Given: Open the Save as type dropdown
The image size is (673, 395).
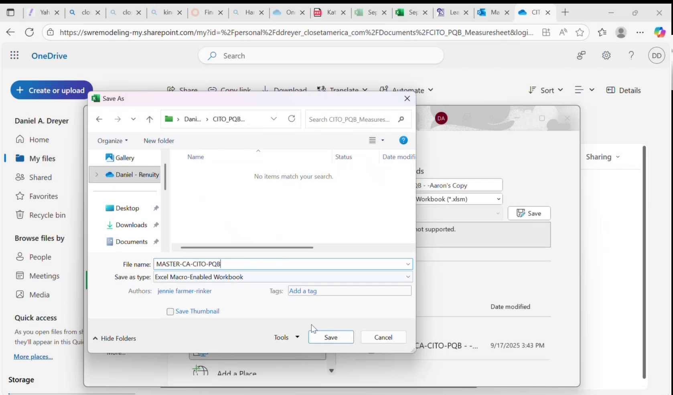Looking at the screenshot, I should (408, 277).
